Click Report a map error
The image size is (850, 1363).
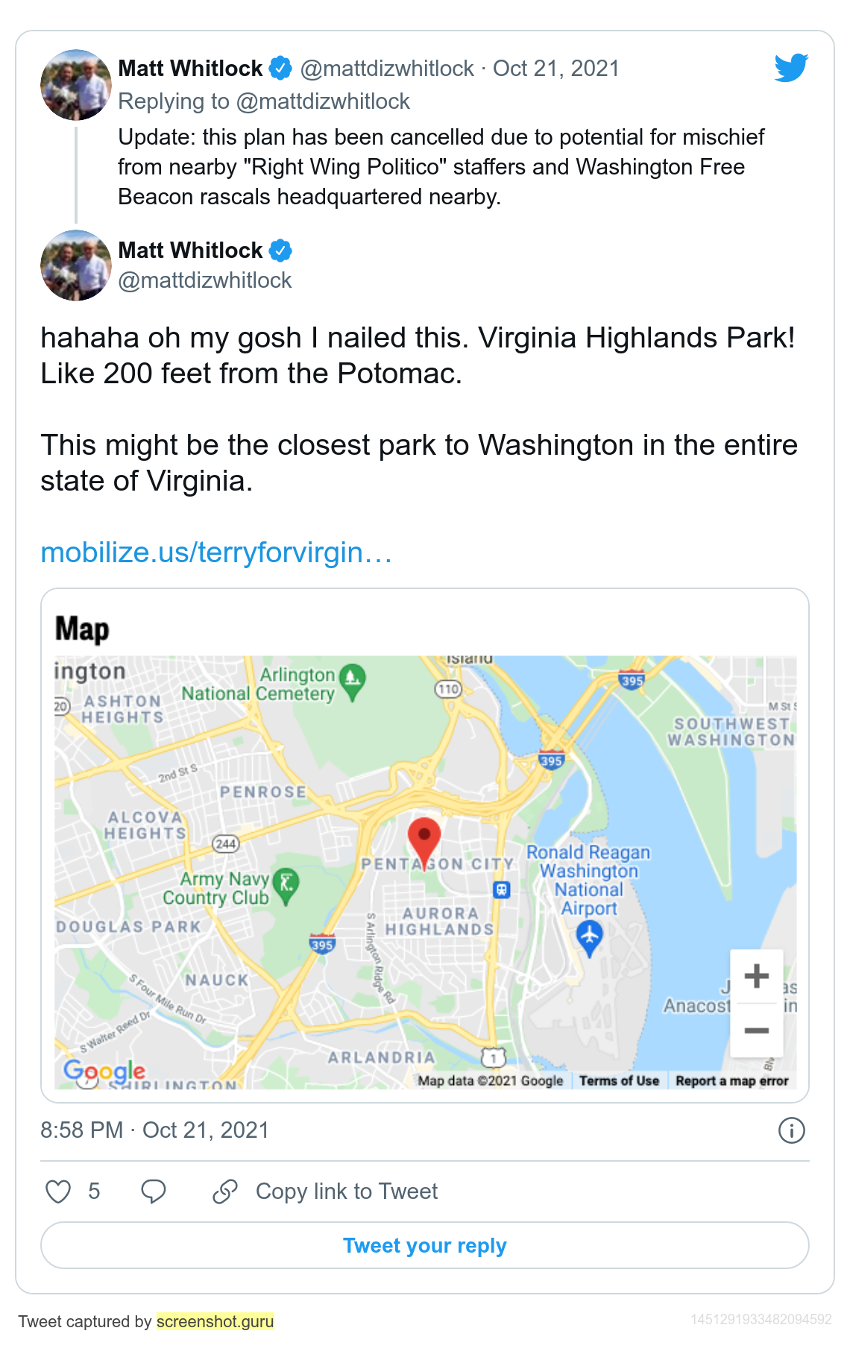pyautogui.click(x=732, y=1080)
